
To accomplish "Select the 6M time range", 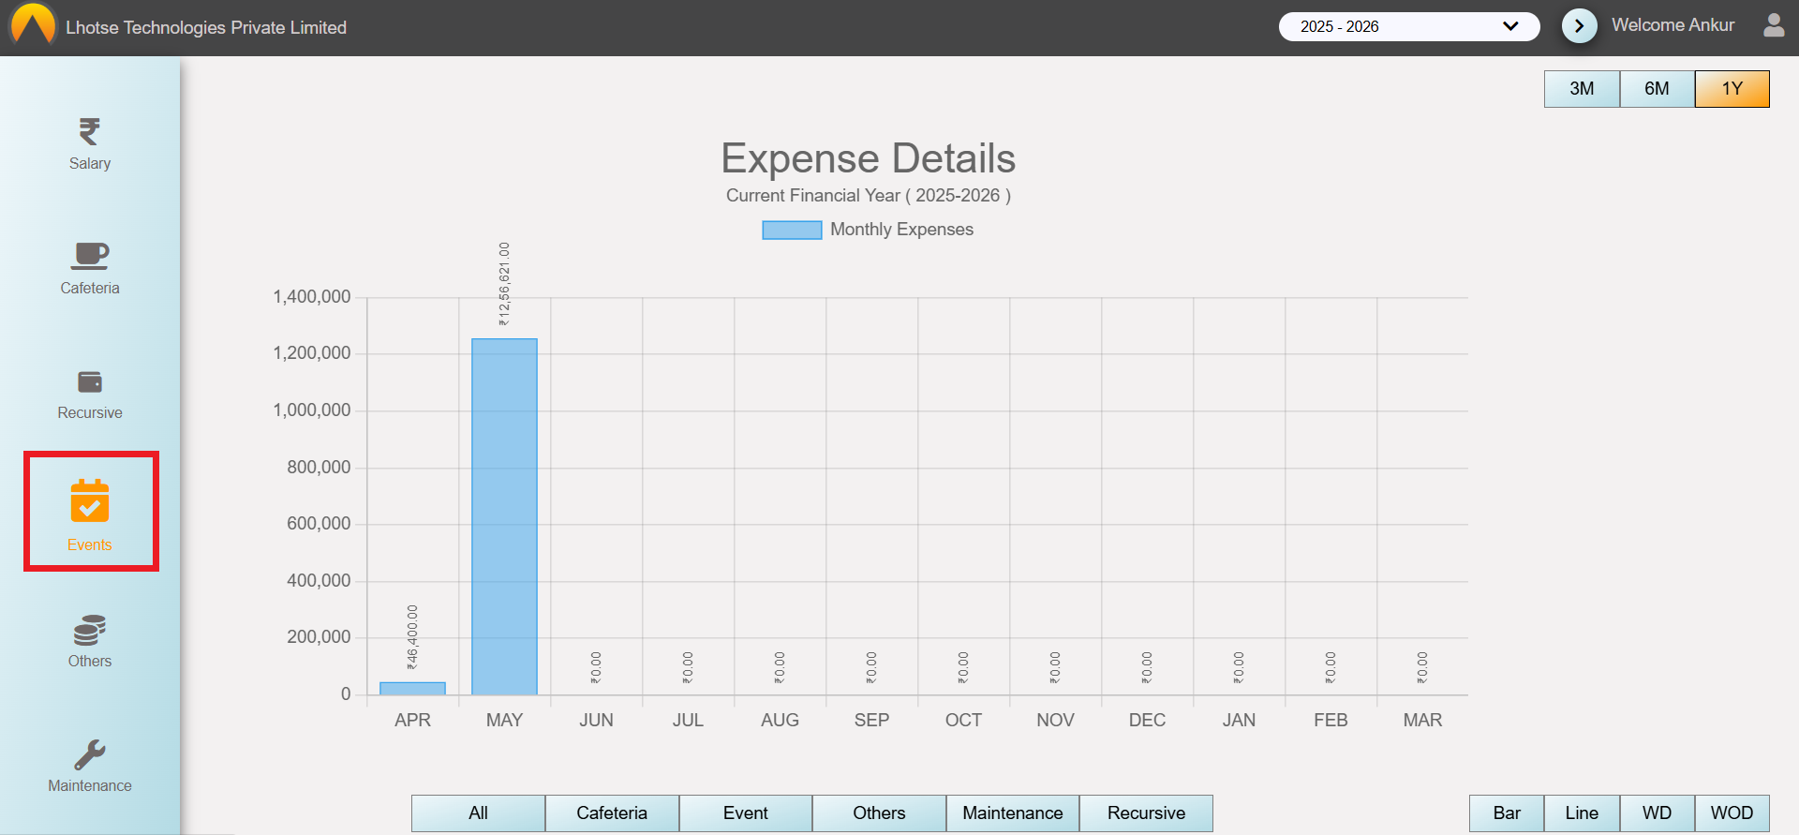I will click(1657, 89).
